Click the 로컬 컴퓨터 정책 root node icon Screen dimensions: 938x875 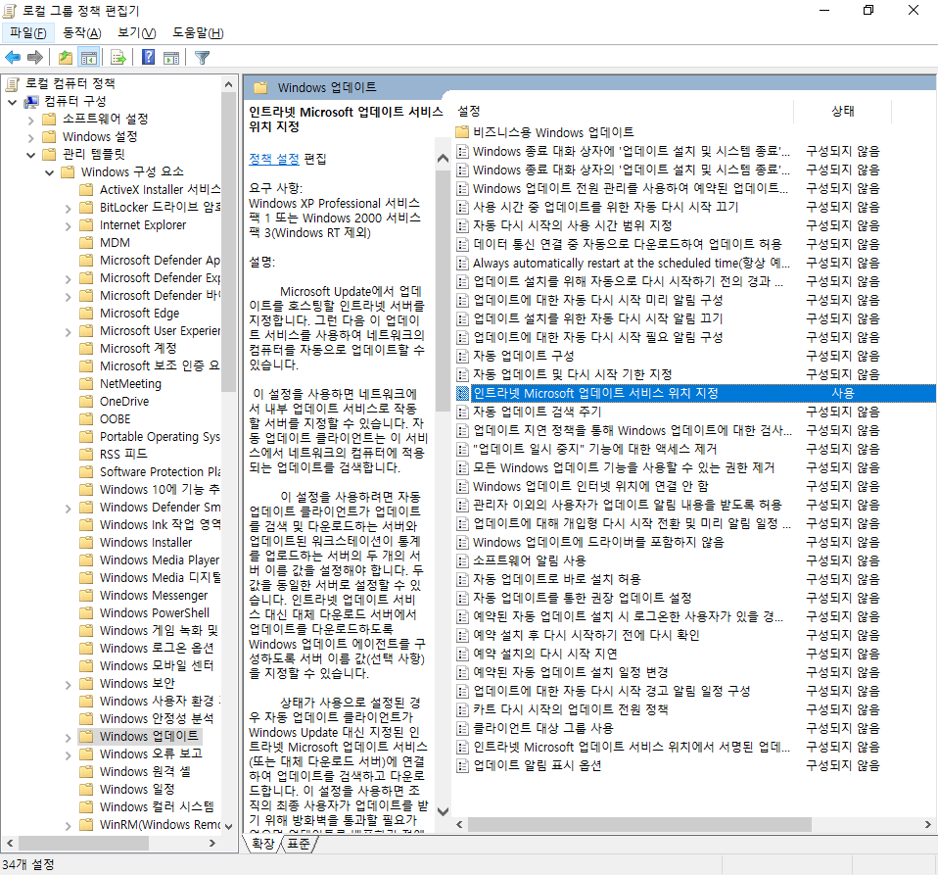(x=13, y=84)
